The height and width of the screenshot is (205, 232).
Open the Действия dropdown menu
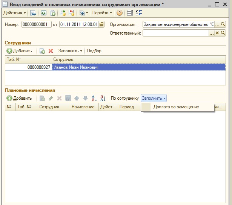point(14,13)
